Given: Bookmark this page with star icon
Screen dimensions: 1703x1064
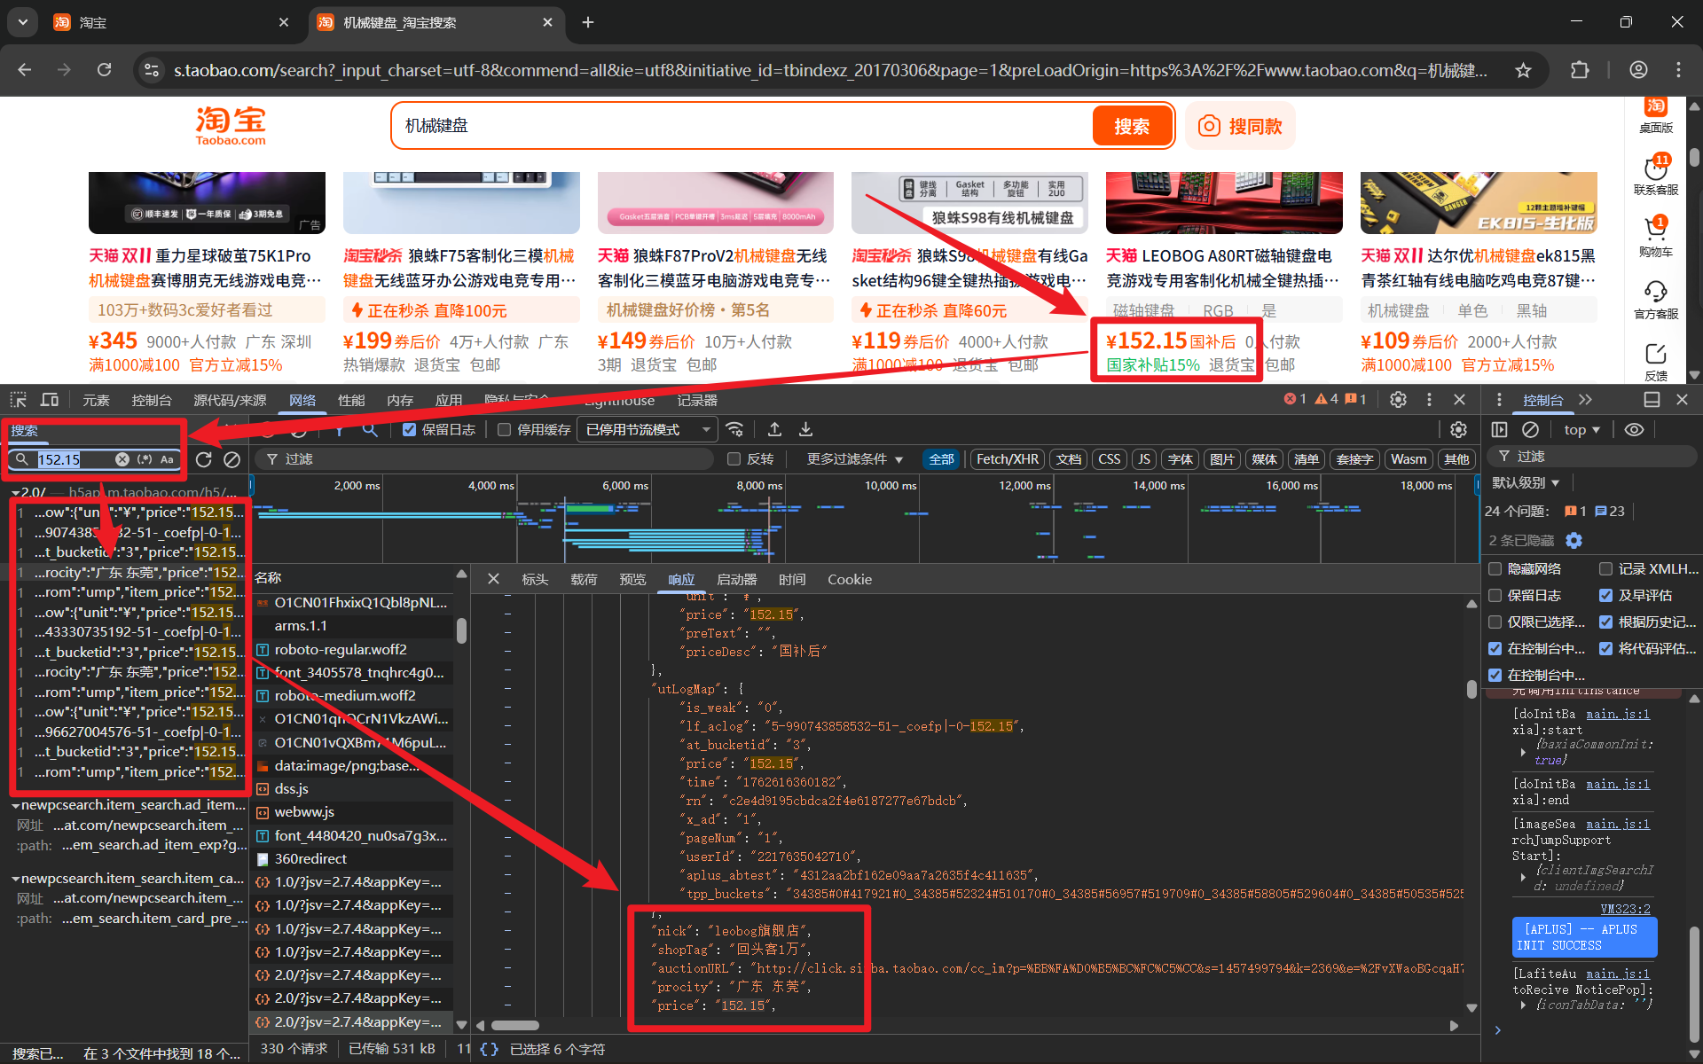Looking at the screenshot, I should [x=1523, y=70].
